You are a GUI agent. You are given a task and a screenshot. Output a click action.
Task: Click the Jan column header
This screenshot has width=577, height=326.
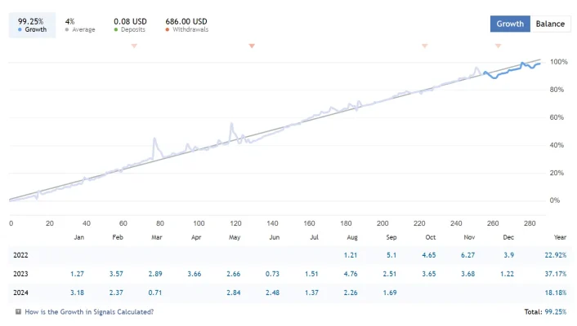tap(78, 237)
